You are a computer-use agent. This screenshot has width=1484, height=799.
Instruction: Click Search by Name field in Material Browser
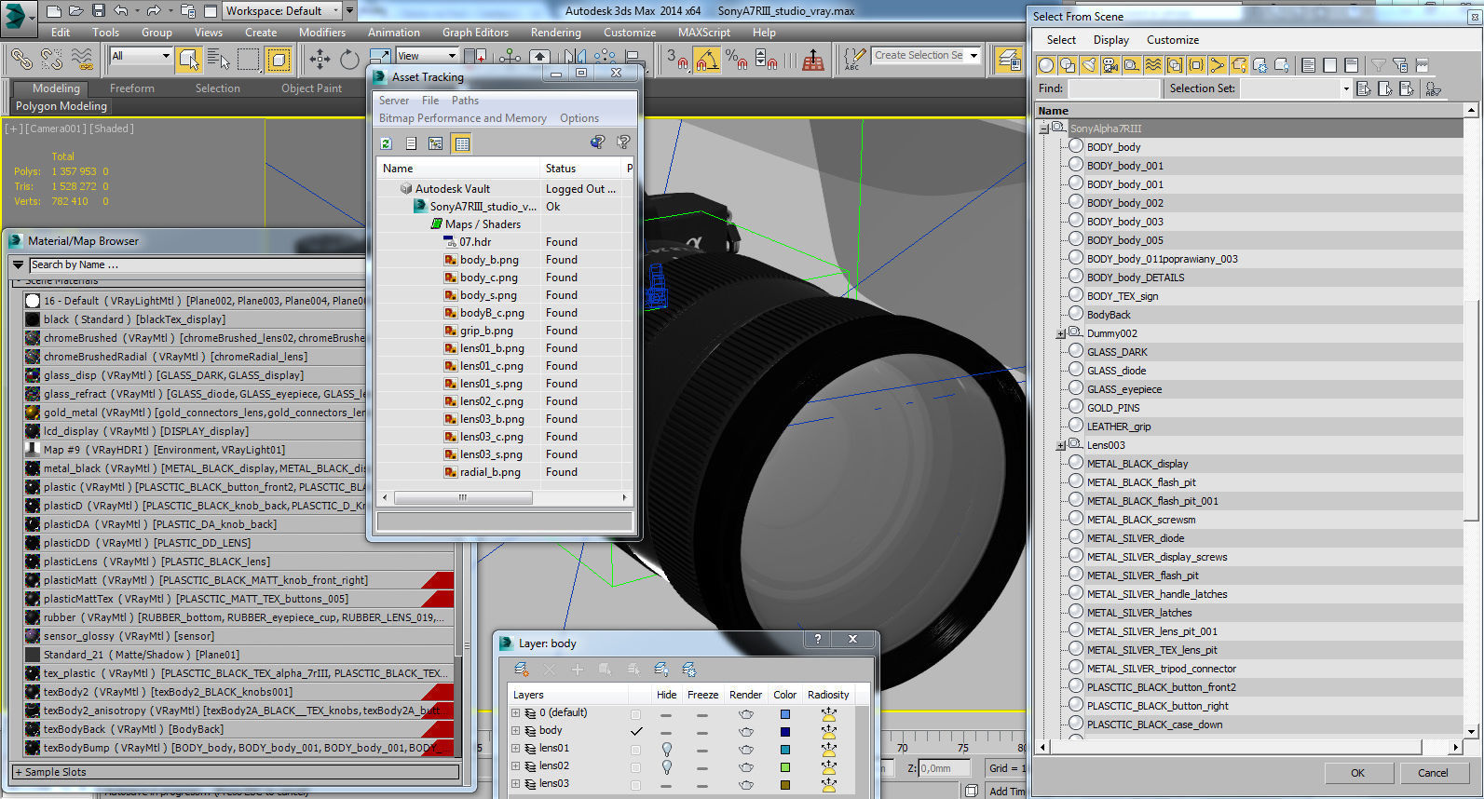pos(197,265)
